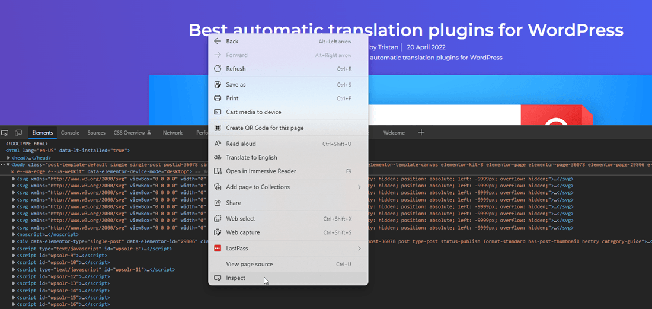This screenshot has width=652, height=309.
Task: Select Open in Immersive Reader
Action: tap(287, 171)
